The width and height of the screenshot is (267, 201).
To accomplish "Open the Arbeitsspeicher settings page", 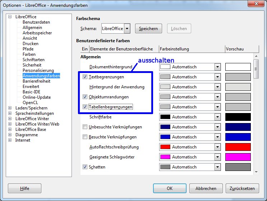I will [x=37, y=33].
